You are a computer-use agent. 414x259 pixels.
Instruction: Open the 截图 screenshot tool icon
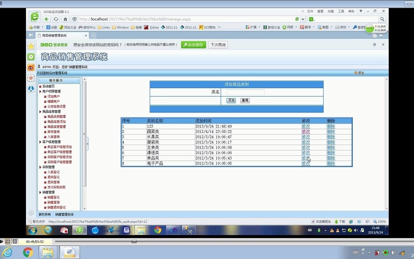click(x=323, y=27)
